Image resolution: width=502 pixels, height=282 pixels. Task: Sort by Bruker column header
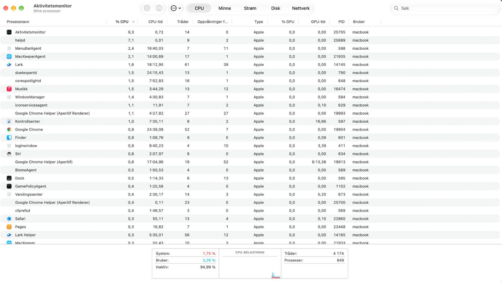359,22
